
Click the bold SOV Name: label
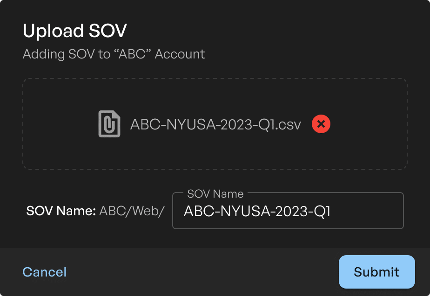61,211
